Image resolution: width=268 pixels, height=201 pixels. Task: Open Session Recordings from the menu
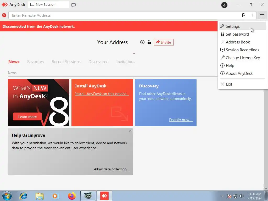pyautogui.click(x=243, y=50)
